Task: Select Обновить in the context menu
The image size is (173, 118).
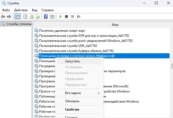Action: 72,101
